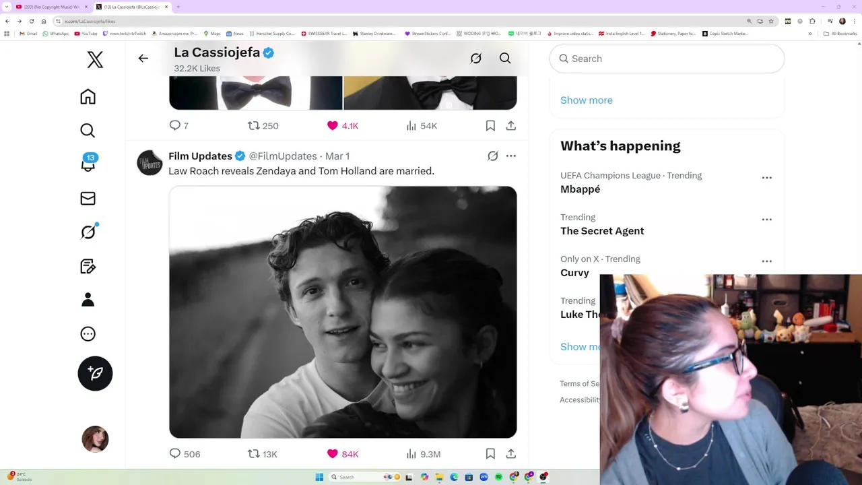Open the account avatar at sidebar bottom
The width and height of the screenshot is (862, 485).
95,439
